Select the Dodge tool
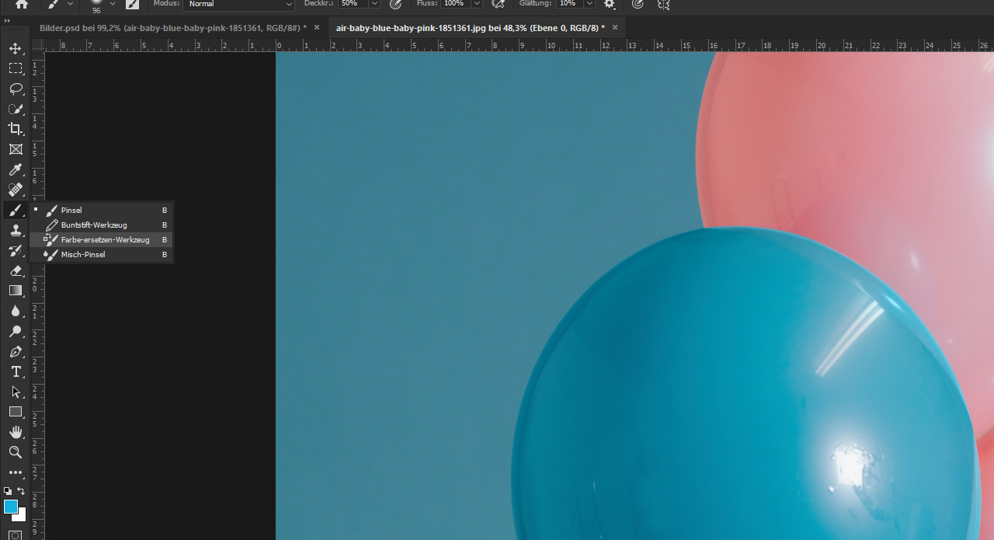Screen dimensions: 994x540 tap(16, 331)
